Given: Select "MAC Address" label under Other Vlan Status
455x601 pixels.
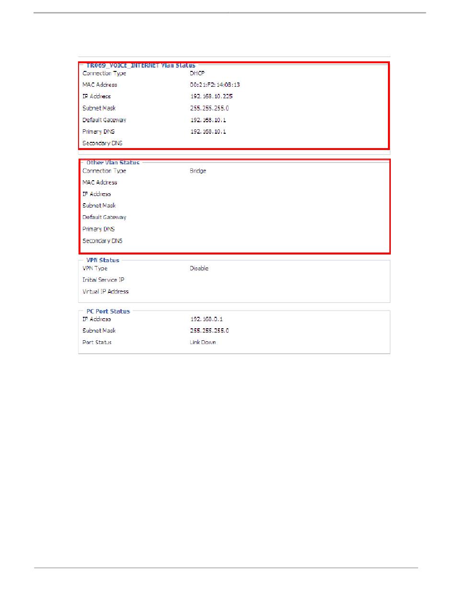Looking at the screenshot, I should [100, 183].
